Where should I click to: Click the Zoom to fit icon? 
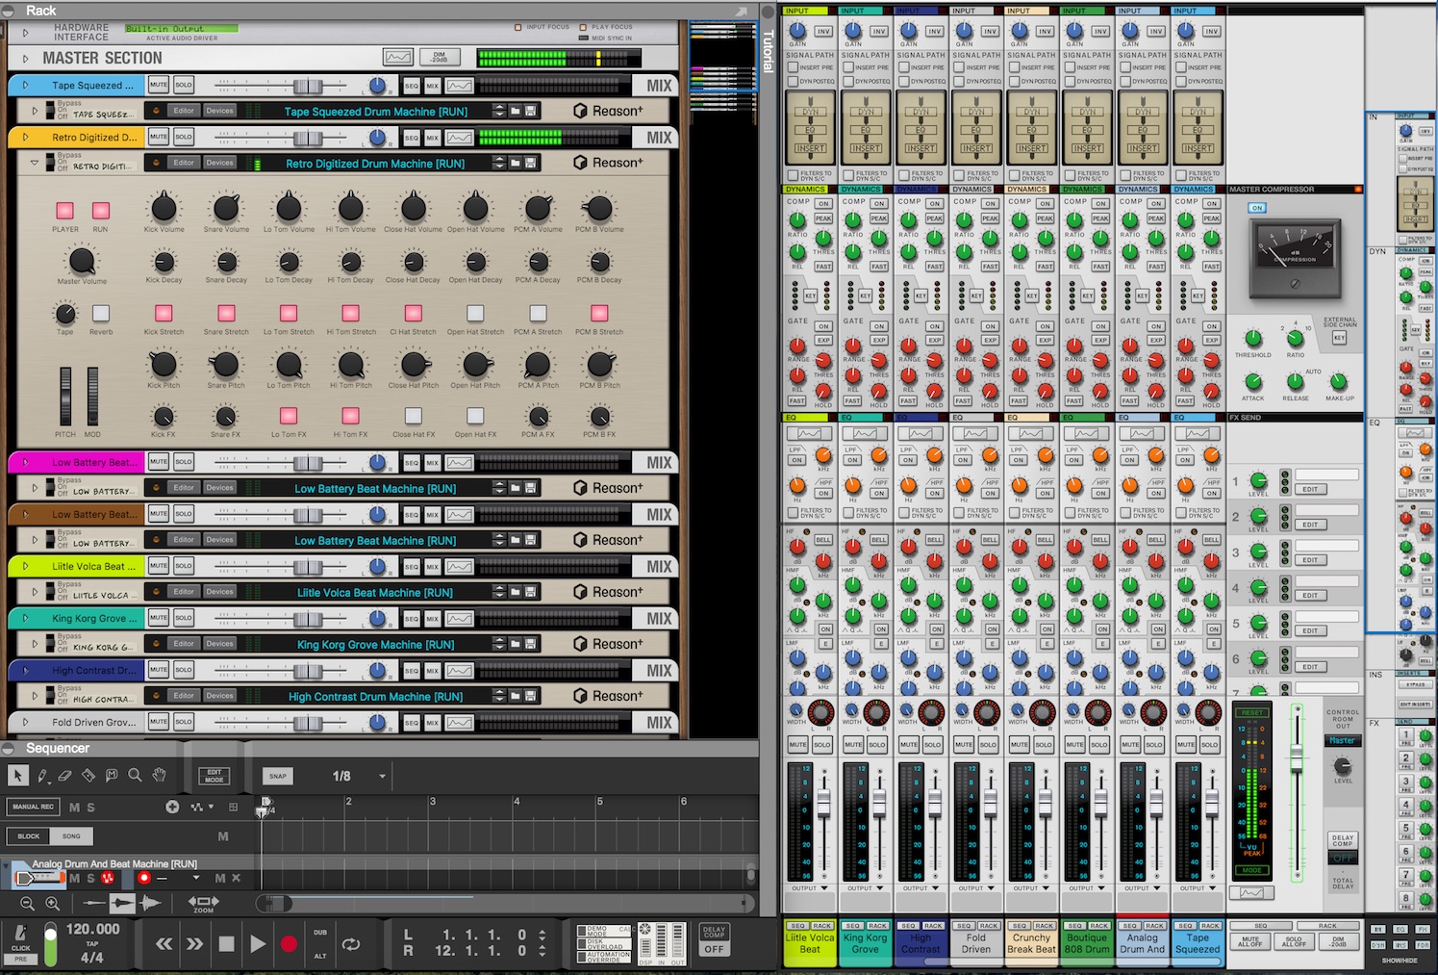[x=203, y=903]
